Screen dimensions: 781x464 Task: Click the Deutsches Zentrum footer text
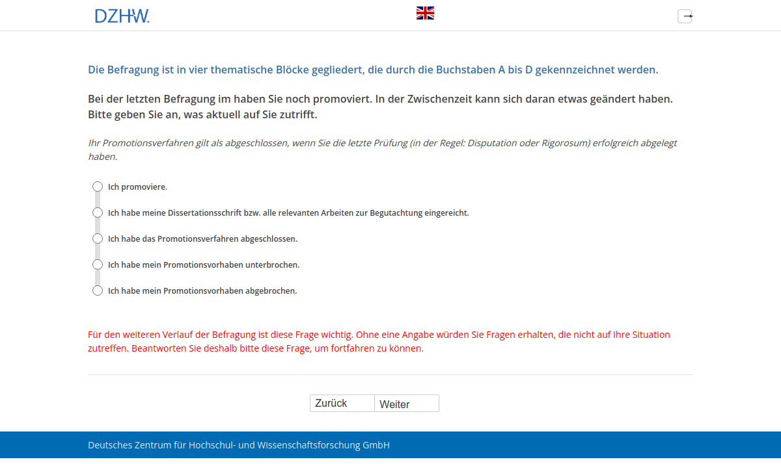point(238,445)
